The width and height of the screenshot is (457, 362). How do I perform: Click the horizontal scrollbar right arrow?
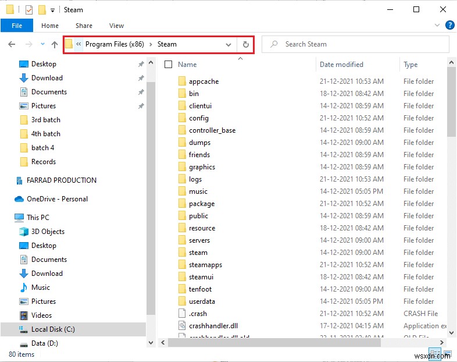tap(442, 342)
